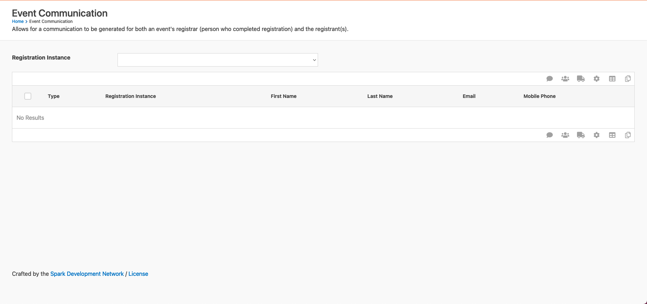Sort by the Registration Instance column header

point(131,96)
